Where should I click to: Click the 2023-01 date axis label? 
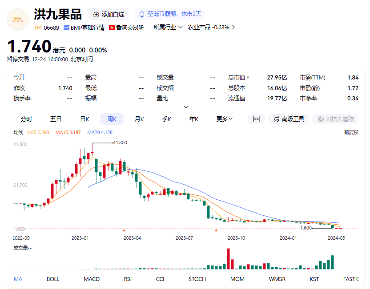(80, 238)
